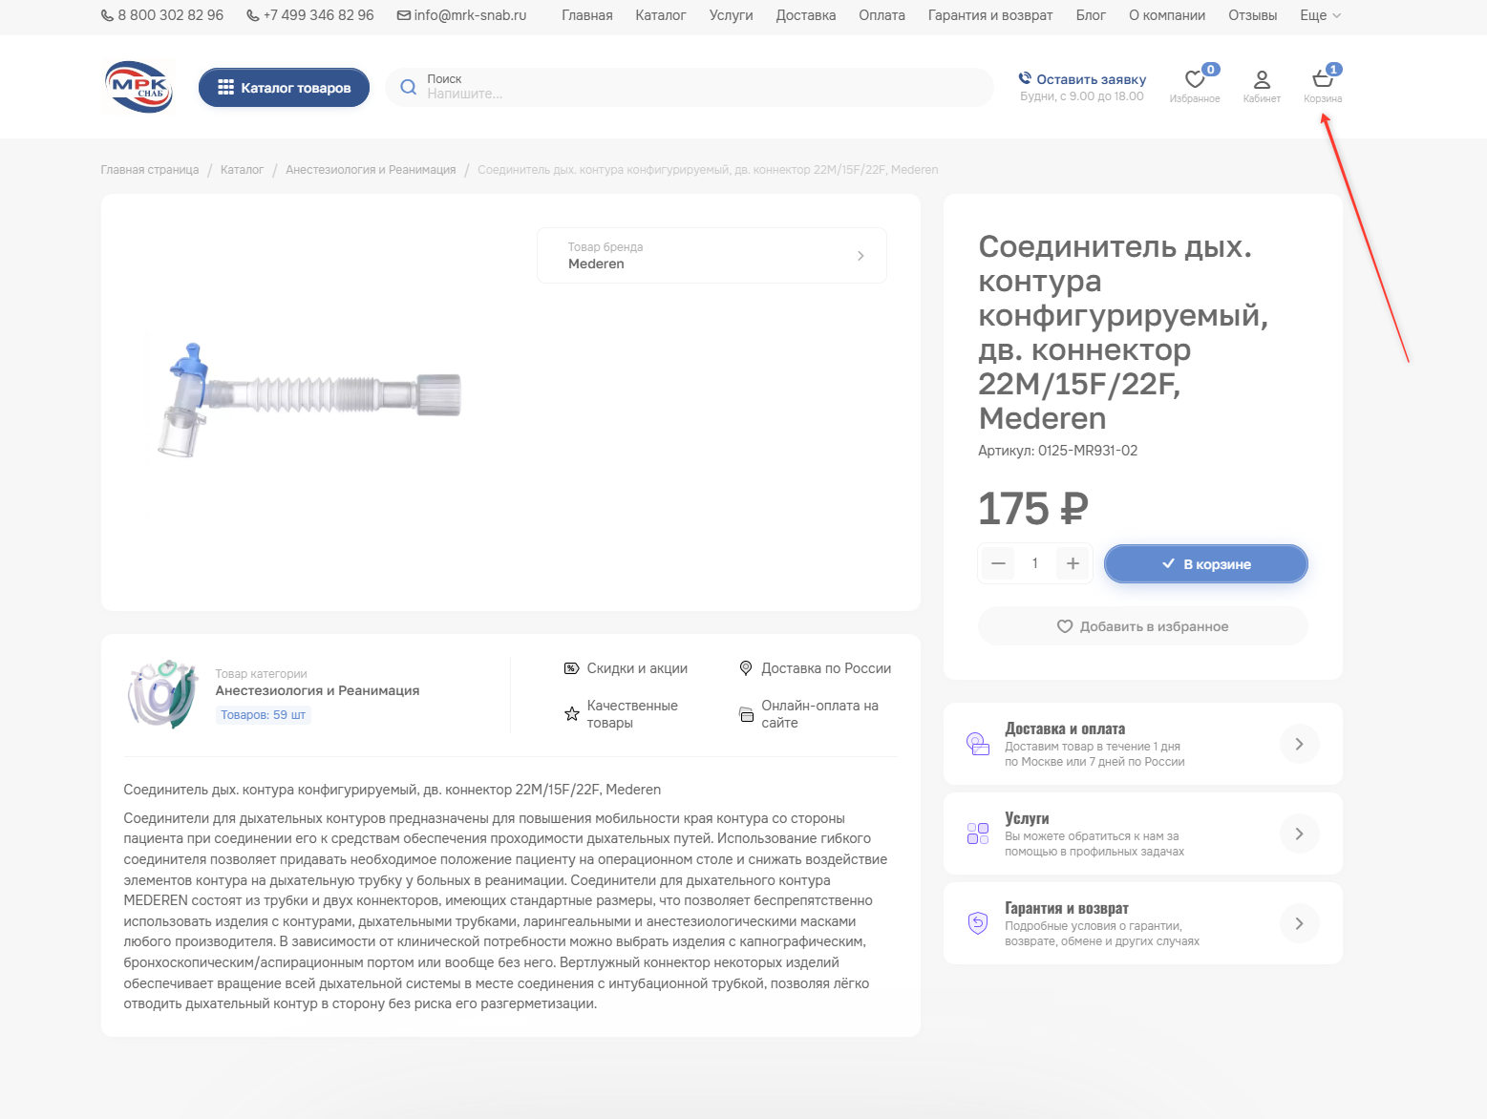Open the Кабинет user account icon
Viewport: 1487px width, 1119px height.
pos(1262,79)
